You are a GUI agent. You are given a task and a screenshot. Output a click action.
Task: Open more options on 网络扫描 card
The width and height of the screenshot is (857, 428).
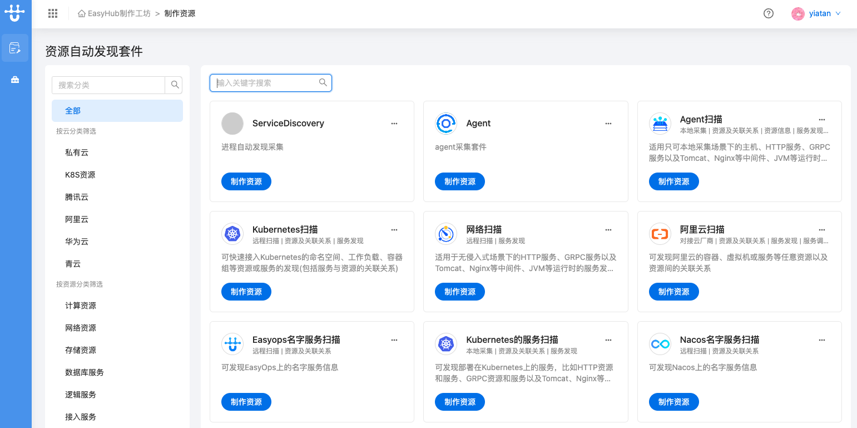click(x=608, y=230)
